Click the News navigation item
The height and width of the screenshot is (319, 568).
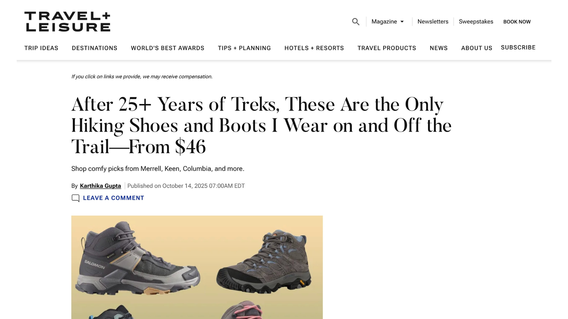point(438,48)
